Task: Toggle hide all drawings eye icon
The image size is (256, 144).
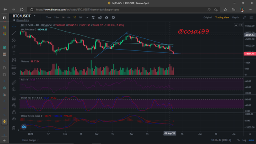Action: point(14,119)
